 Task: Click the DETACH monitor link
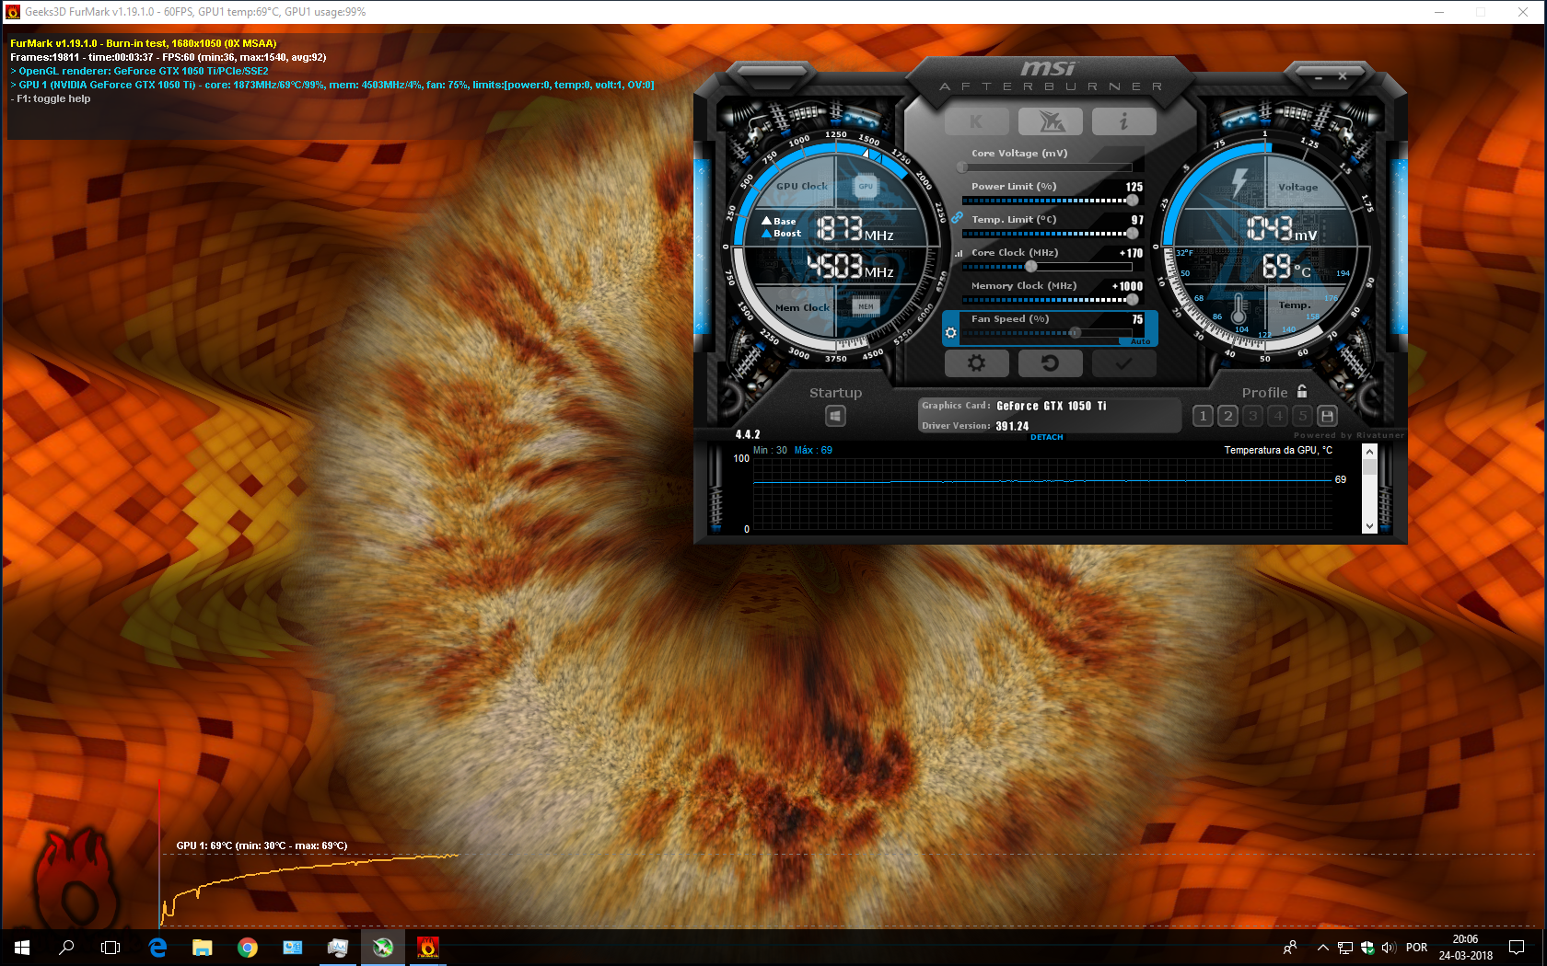coord(1047,437)
